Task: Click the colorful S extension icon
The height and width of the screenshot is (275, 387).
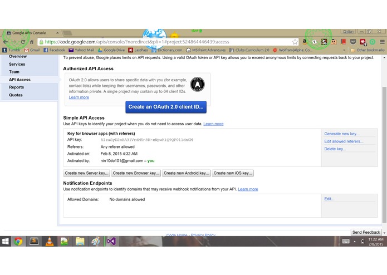Action: pos(324,42)
